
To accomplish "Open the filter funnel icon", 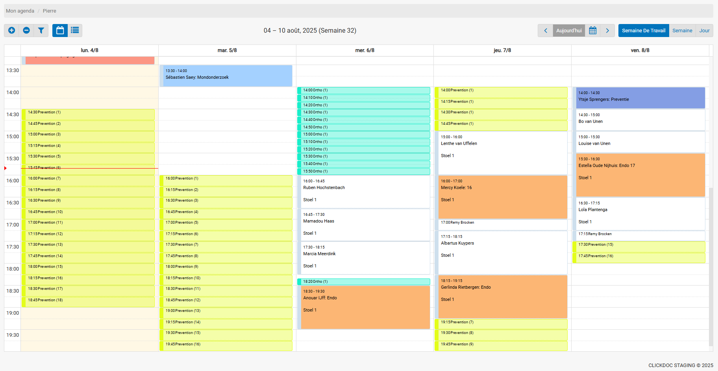I will (x=41, y=30).
